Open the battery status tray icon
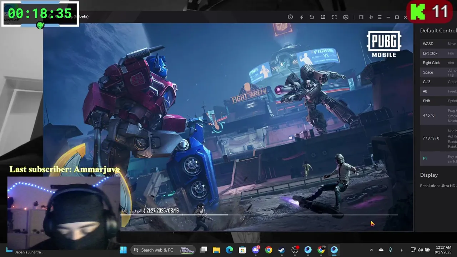The image size is (457, 257). [x=427, y=250]
